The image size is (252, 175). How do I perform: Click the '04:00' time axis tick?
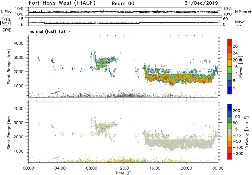[60, 168]
